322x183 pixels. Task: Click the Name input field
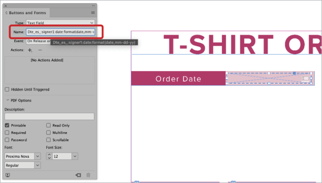tap(60, 32)
